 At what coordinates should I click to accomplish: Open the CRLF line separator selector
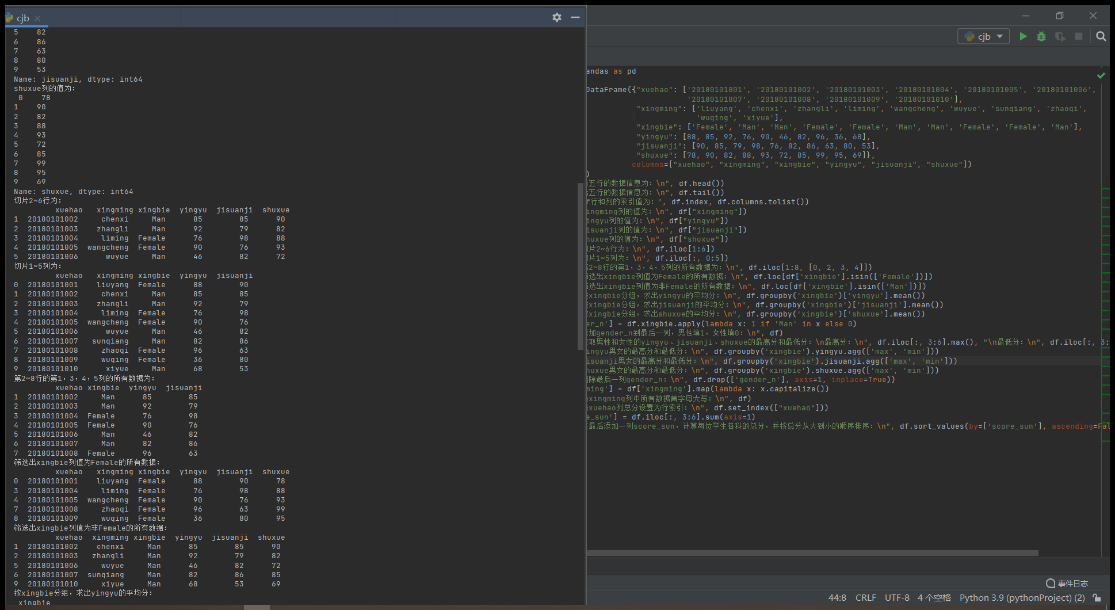coord(865,598)
